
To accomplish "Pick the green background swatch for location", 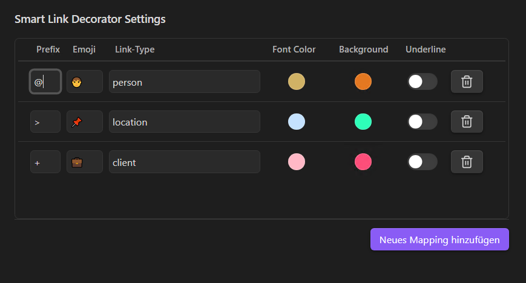I will click(363, 122).
